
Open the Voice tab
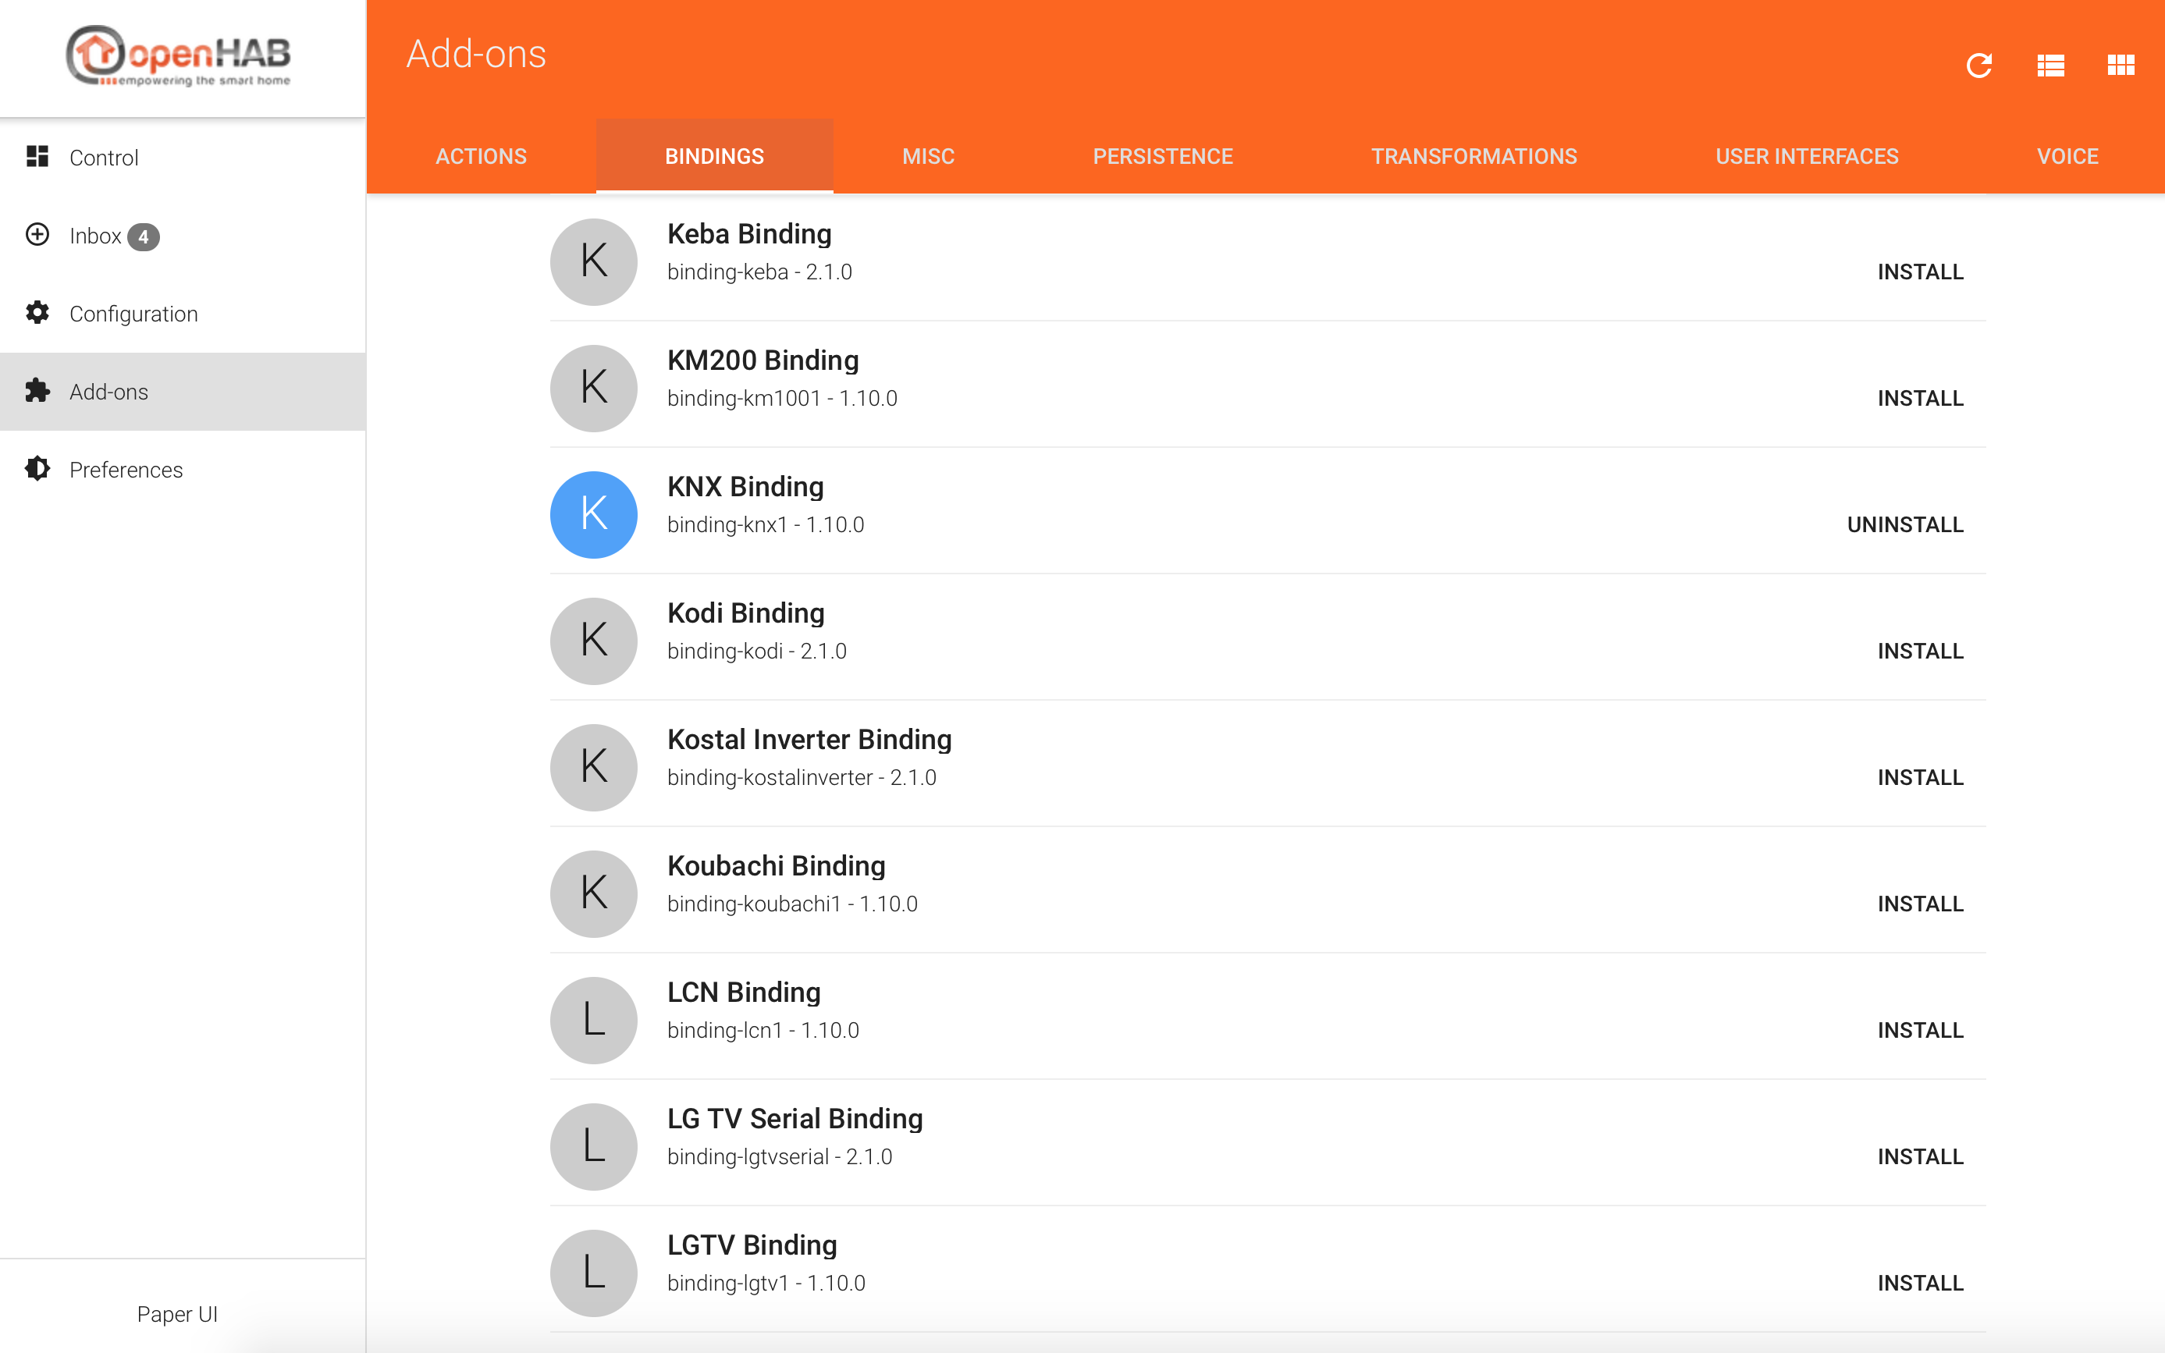[x=2067, y=157]
